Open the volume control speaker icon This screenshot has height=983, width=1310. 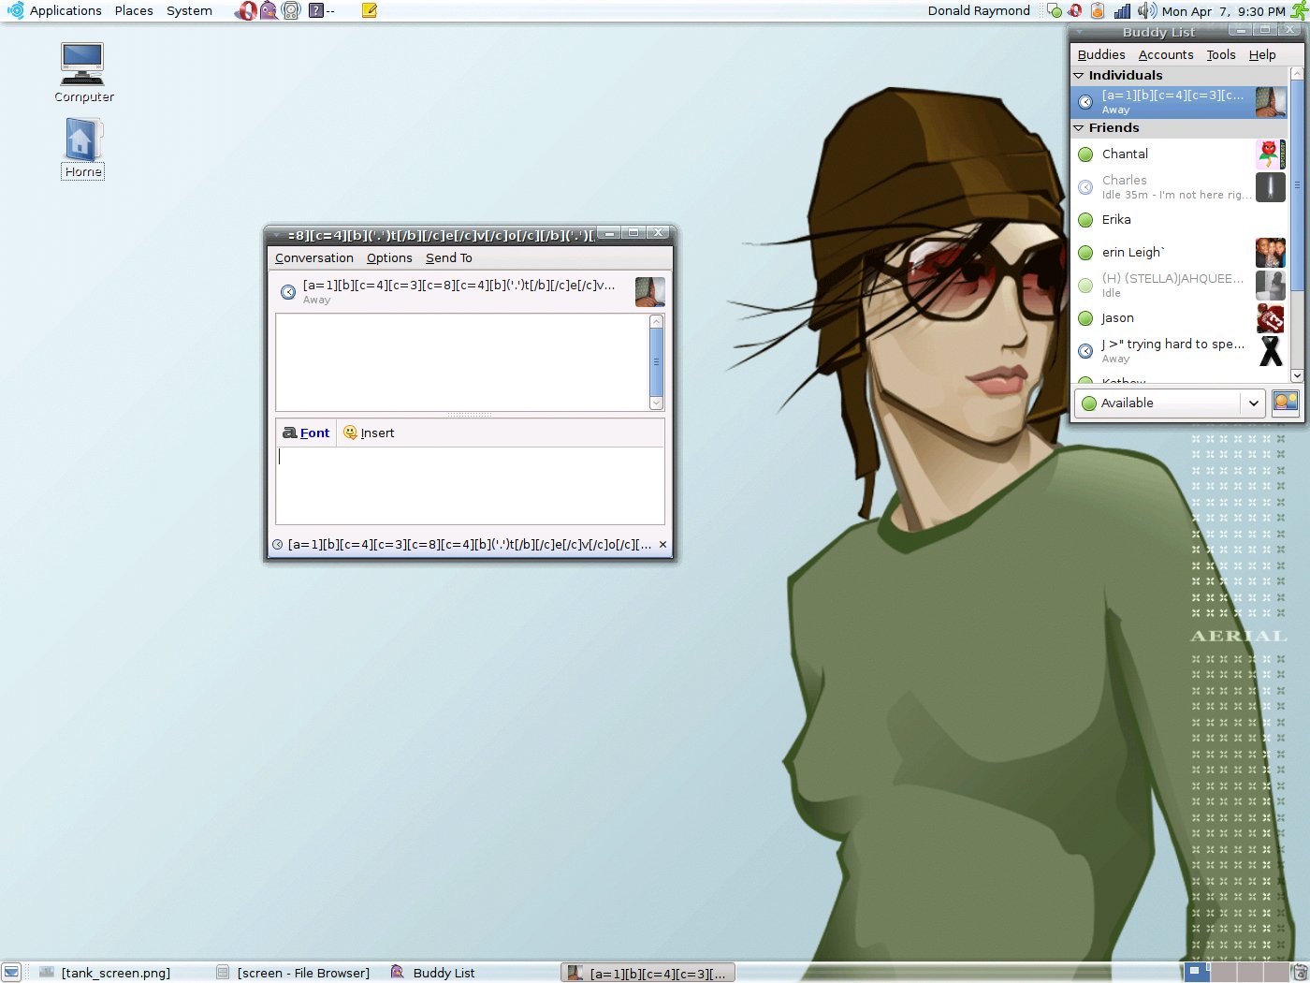(x=1146, y=11)
